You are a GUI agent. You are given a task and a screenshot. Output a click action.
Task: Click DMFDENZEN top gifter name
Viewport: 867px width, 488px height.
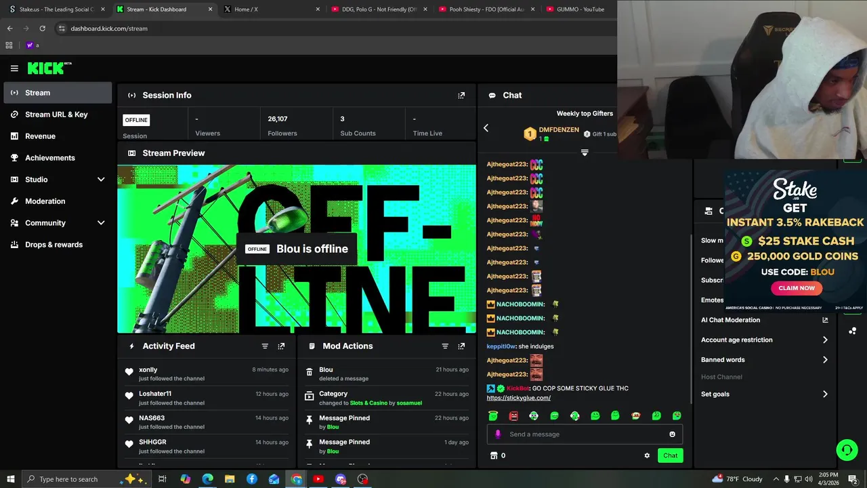coord(559,129)
